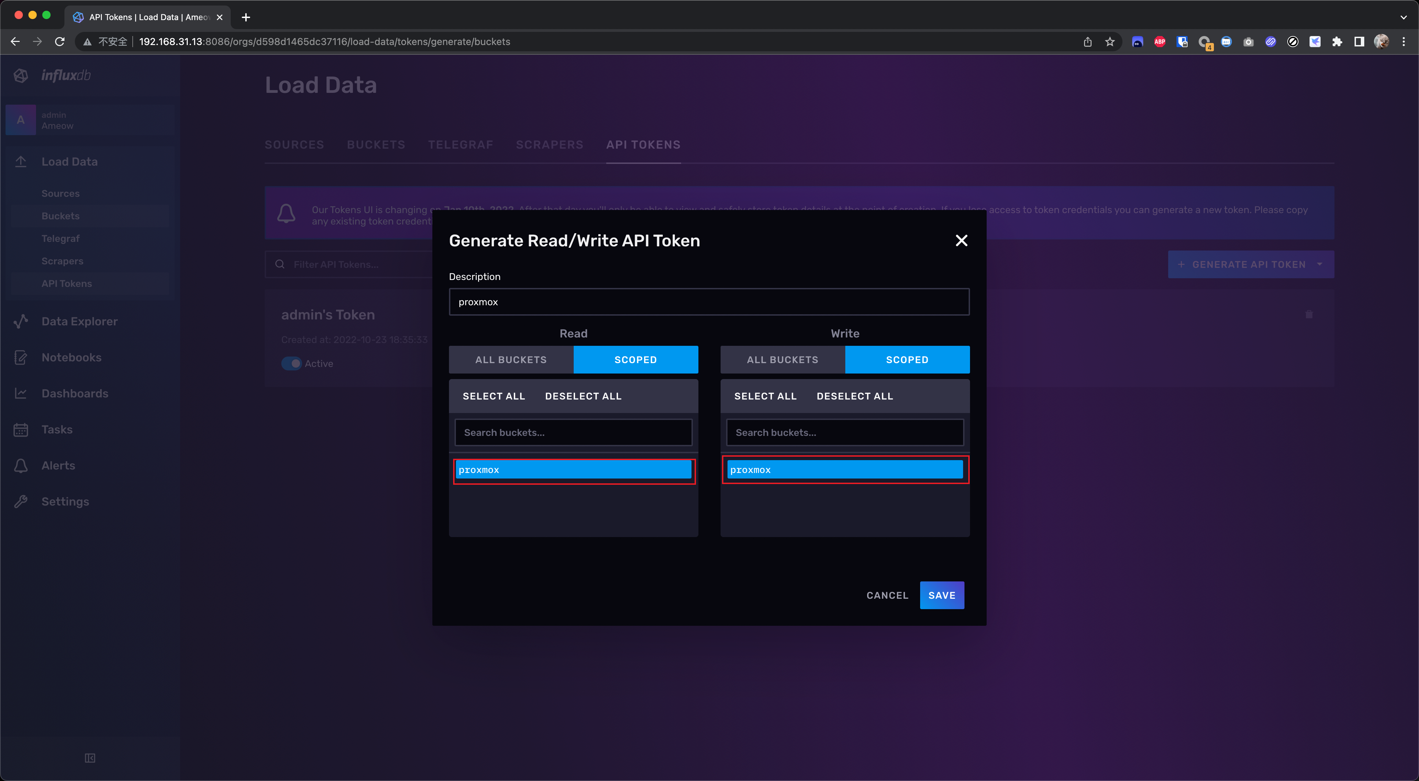Open Alerts bell icon in sidebar
Viewport: 1419px width, 781px height.
(21, 465)
